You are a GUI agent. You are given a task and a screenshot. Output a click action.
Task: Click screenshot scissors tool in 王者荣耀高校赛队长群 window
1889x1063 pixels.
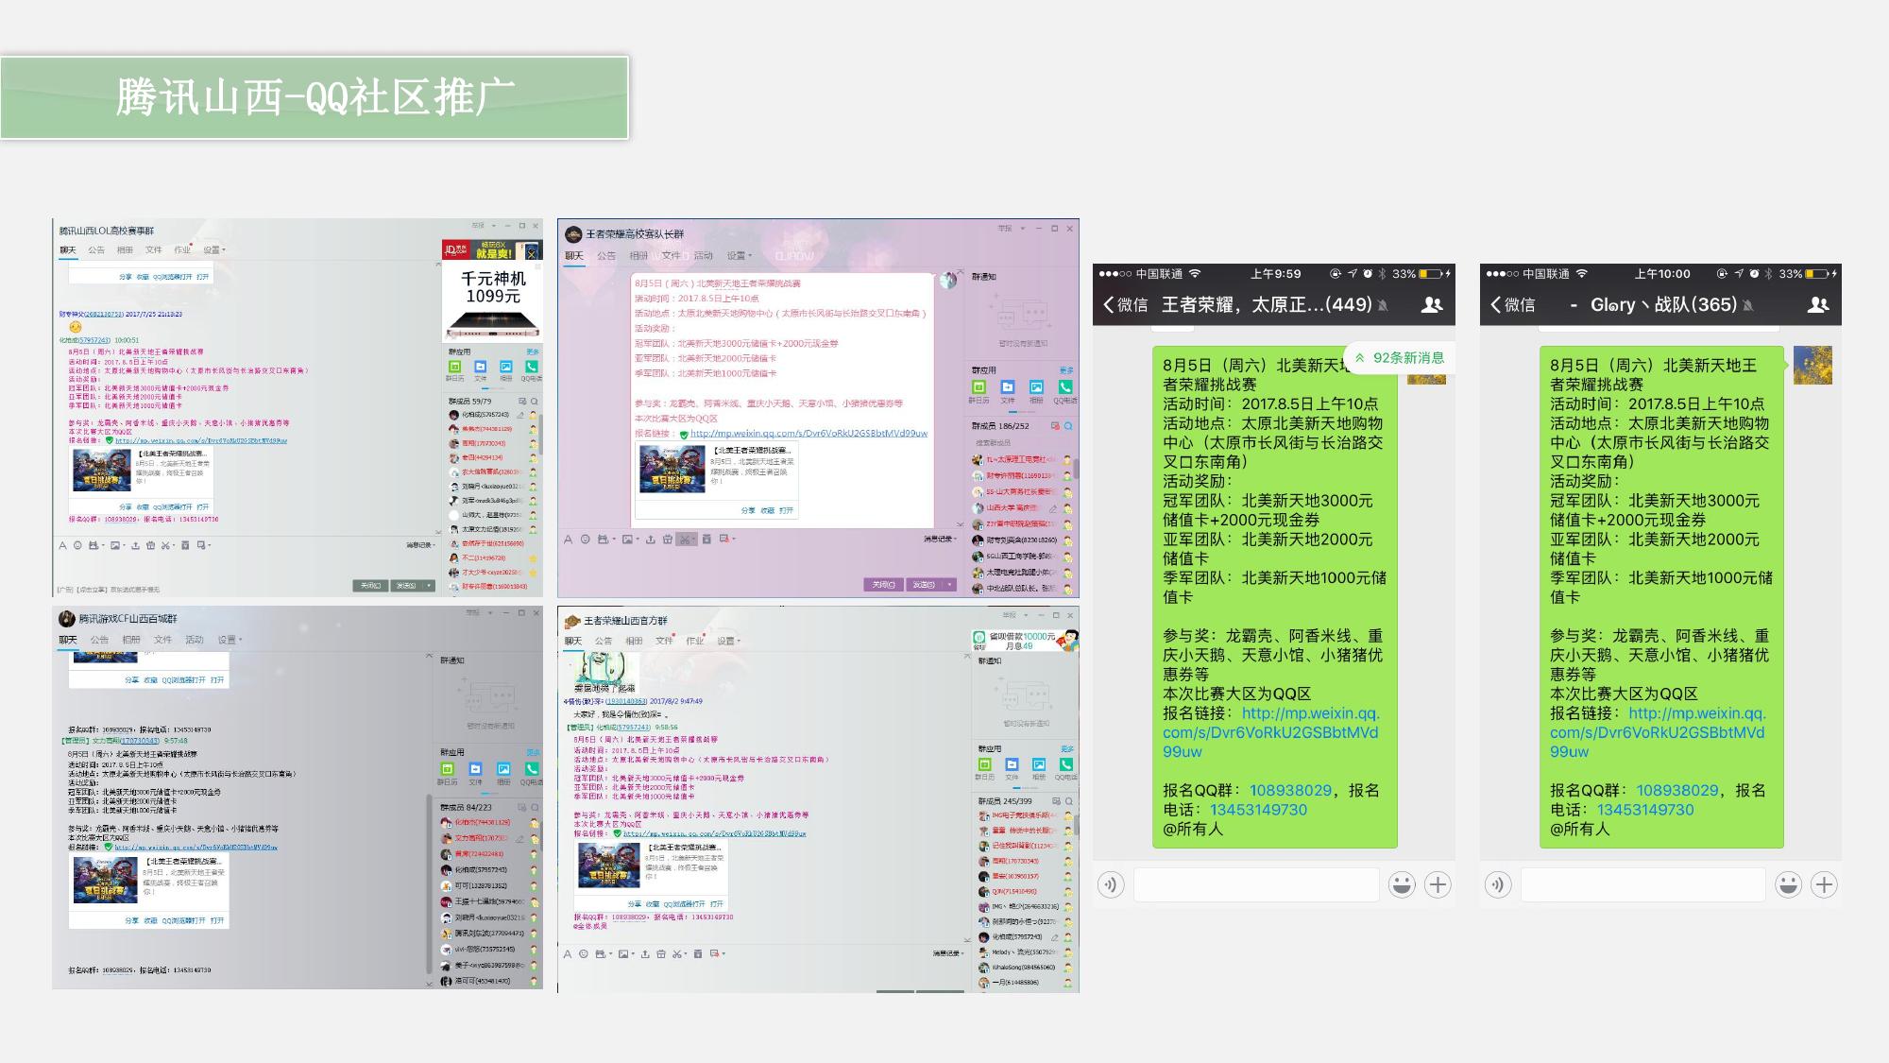685,540
